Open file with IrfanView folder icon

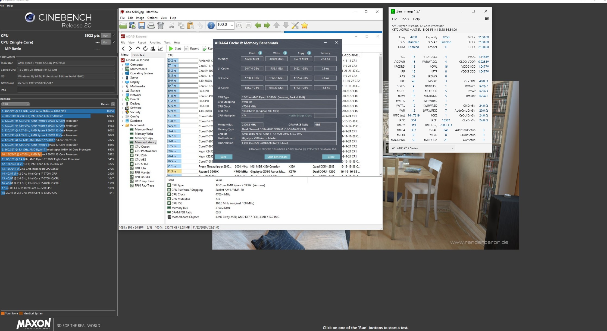click(123, 26)
